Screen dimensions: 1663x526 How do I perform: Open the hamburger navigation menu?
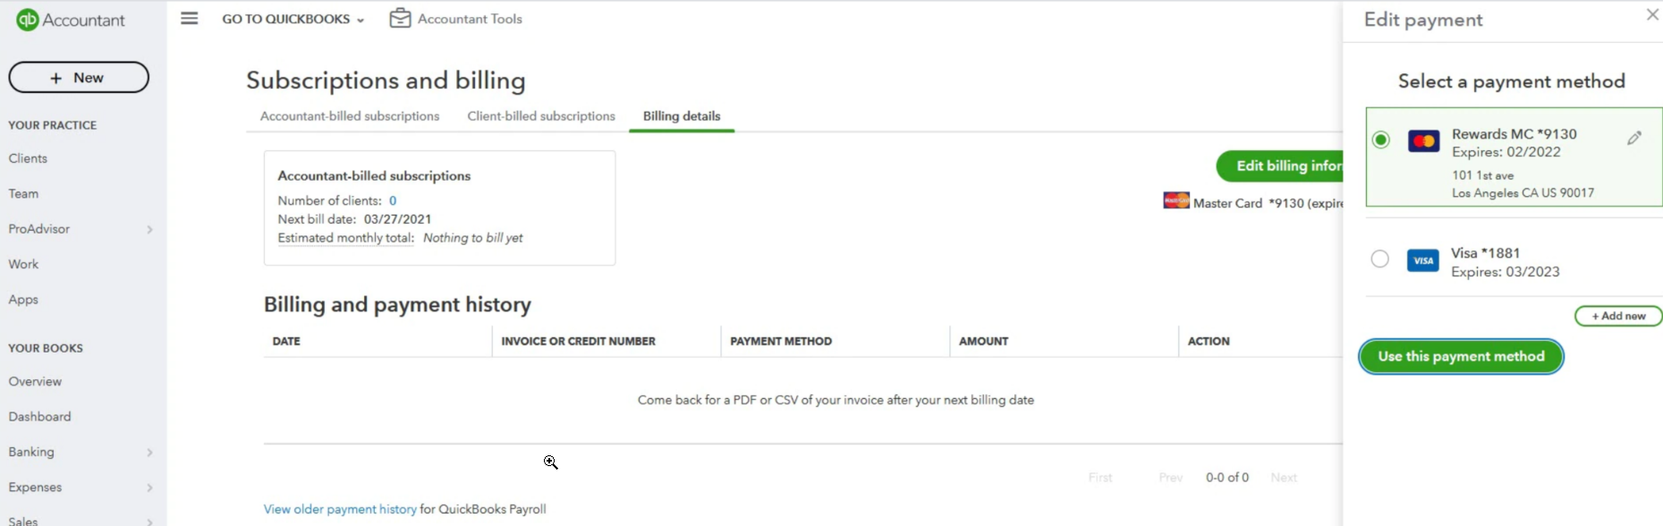click(x=189, y=18)
